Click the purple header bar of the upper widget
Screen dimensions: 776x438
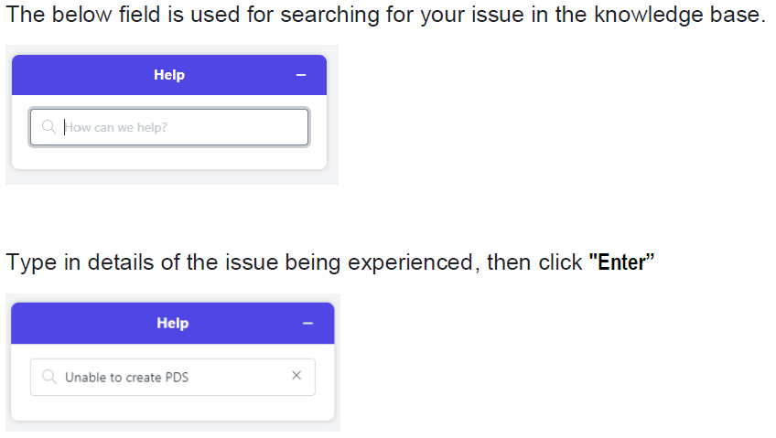[169, 75]
